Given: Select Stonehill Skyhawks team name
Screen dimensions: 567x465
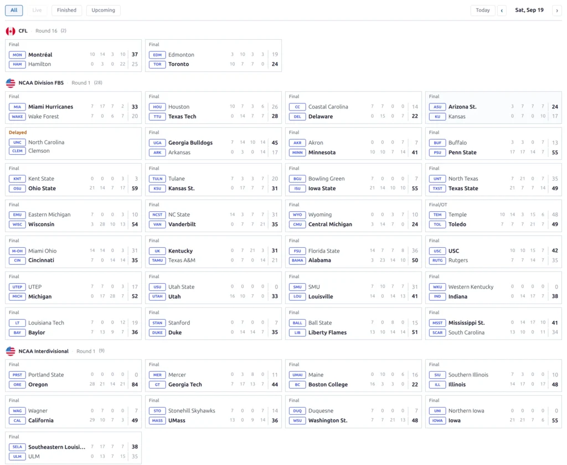Looking at the screenshot, I should pos(192,411).
